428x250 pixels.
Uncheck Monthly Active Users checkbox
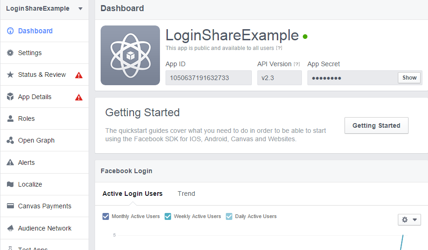[106, 216]
